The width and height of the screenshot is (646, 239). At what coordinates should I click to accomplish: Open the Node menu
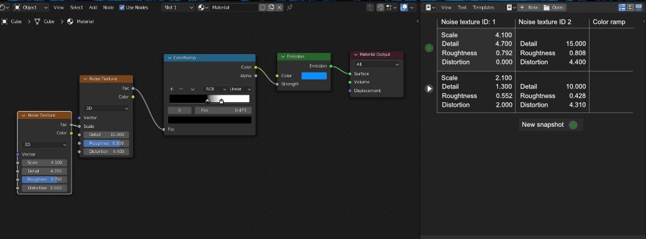point(109,8)
